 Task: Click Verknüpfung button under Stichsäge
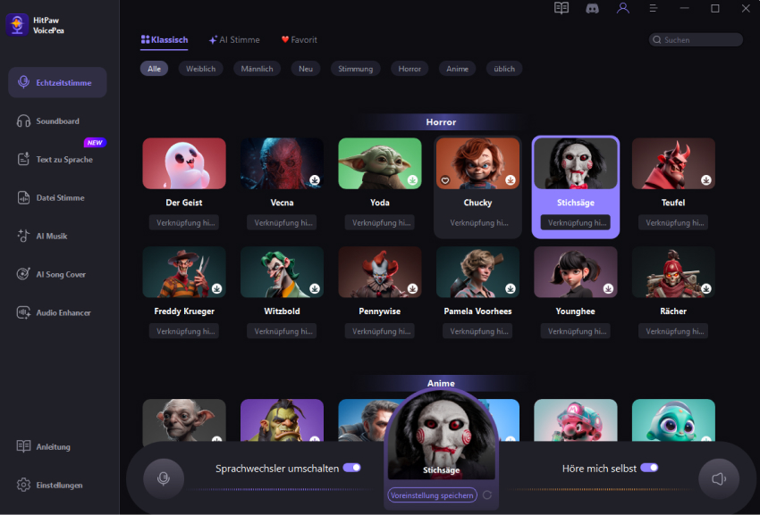(575, 222)
